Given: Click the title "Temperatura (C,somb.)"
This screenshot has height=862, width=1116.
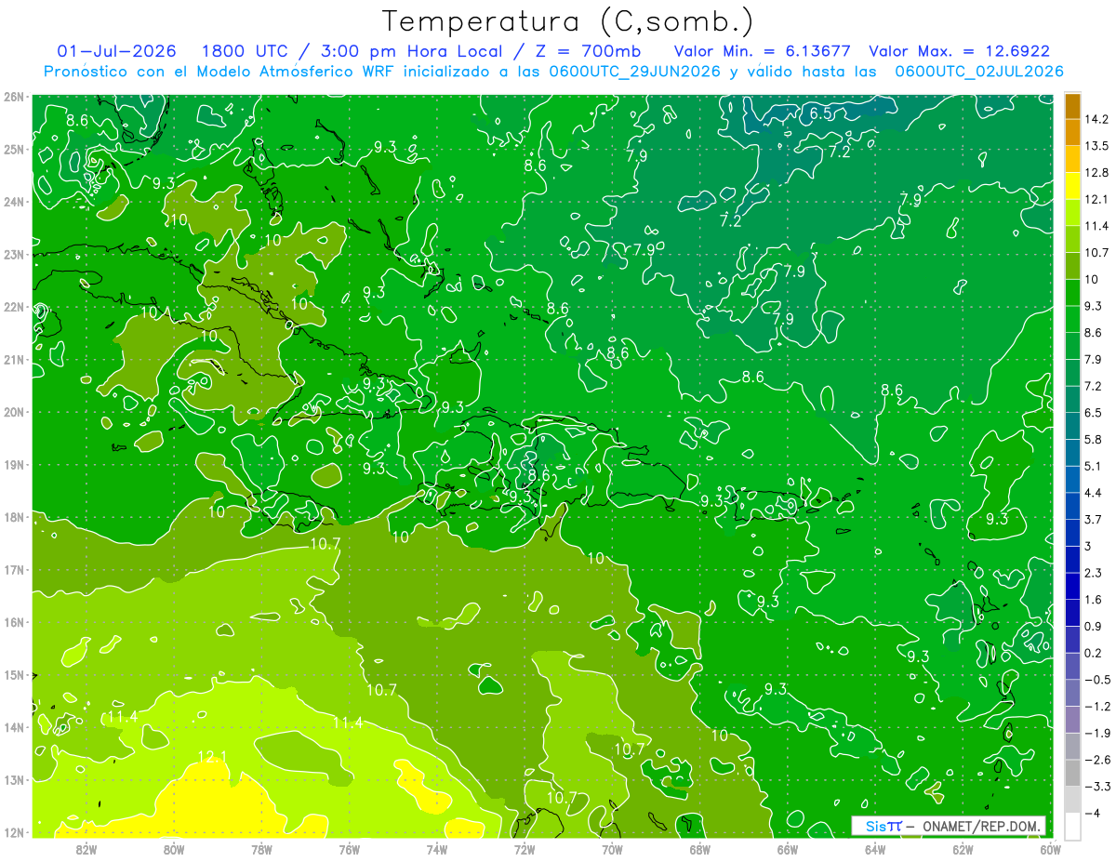Looking at the screenshot, I should tap(567, 21).
